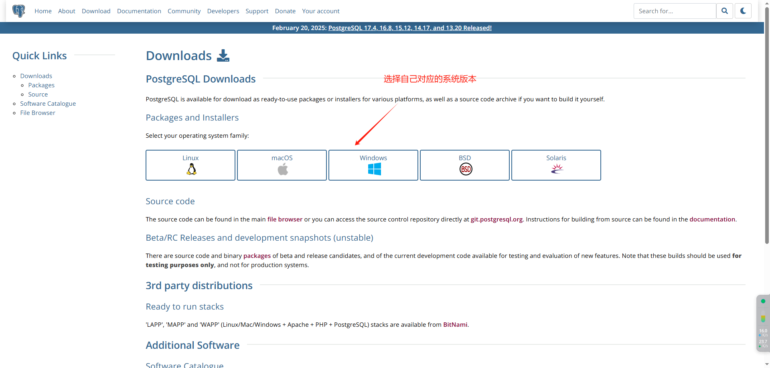Viewport: 770px width, 368px height.
Task: Open the Community menu item
Action: (x=184, y=11)
